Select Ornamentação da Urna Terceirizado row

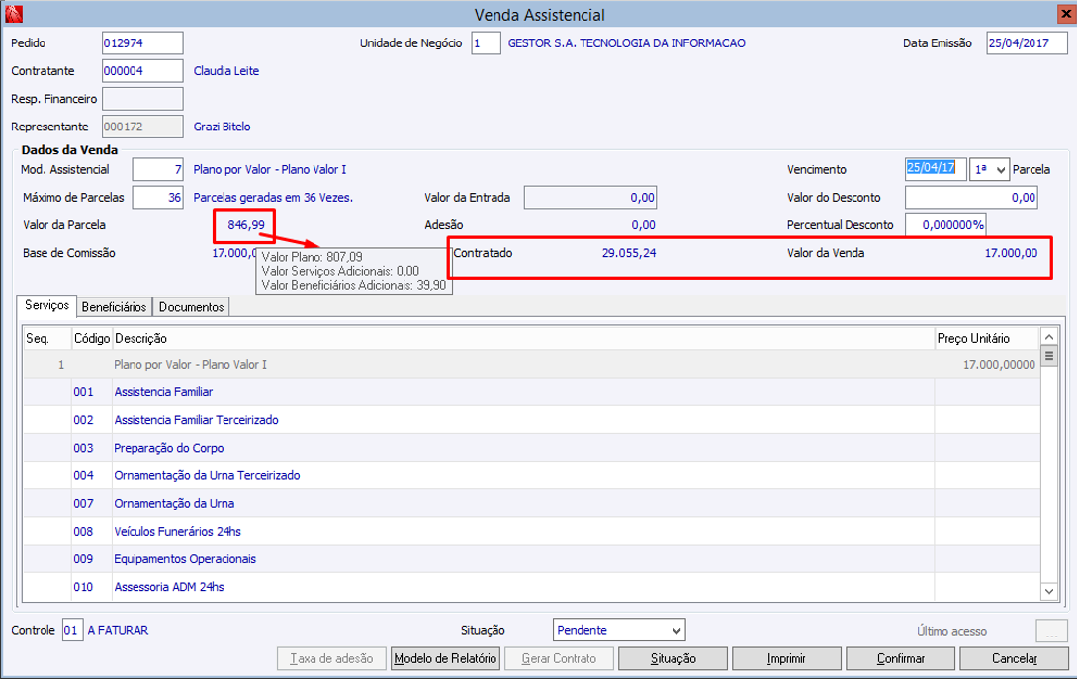532,475
